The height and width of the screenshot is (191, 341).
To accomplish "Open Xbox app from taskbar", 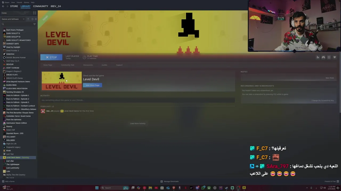I will (x=209, y=188).
